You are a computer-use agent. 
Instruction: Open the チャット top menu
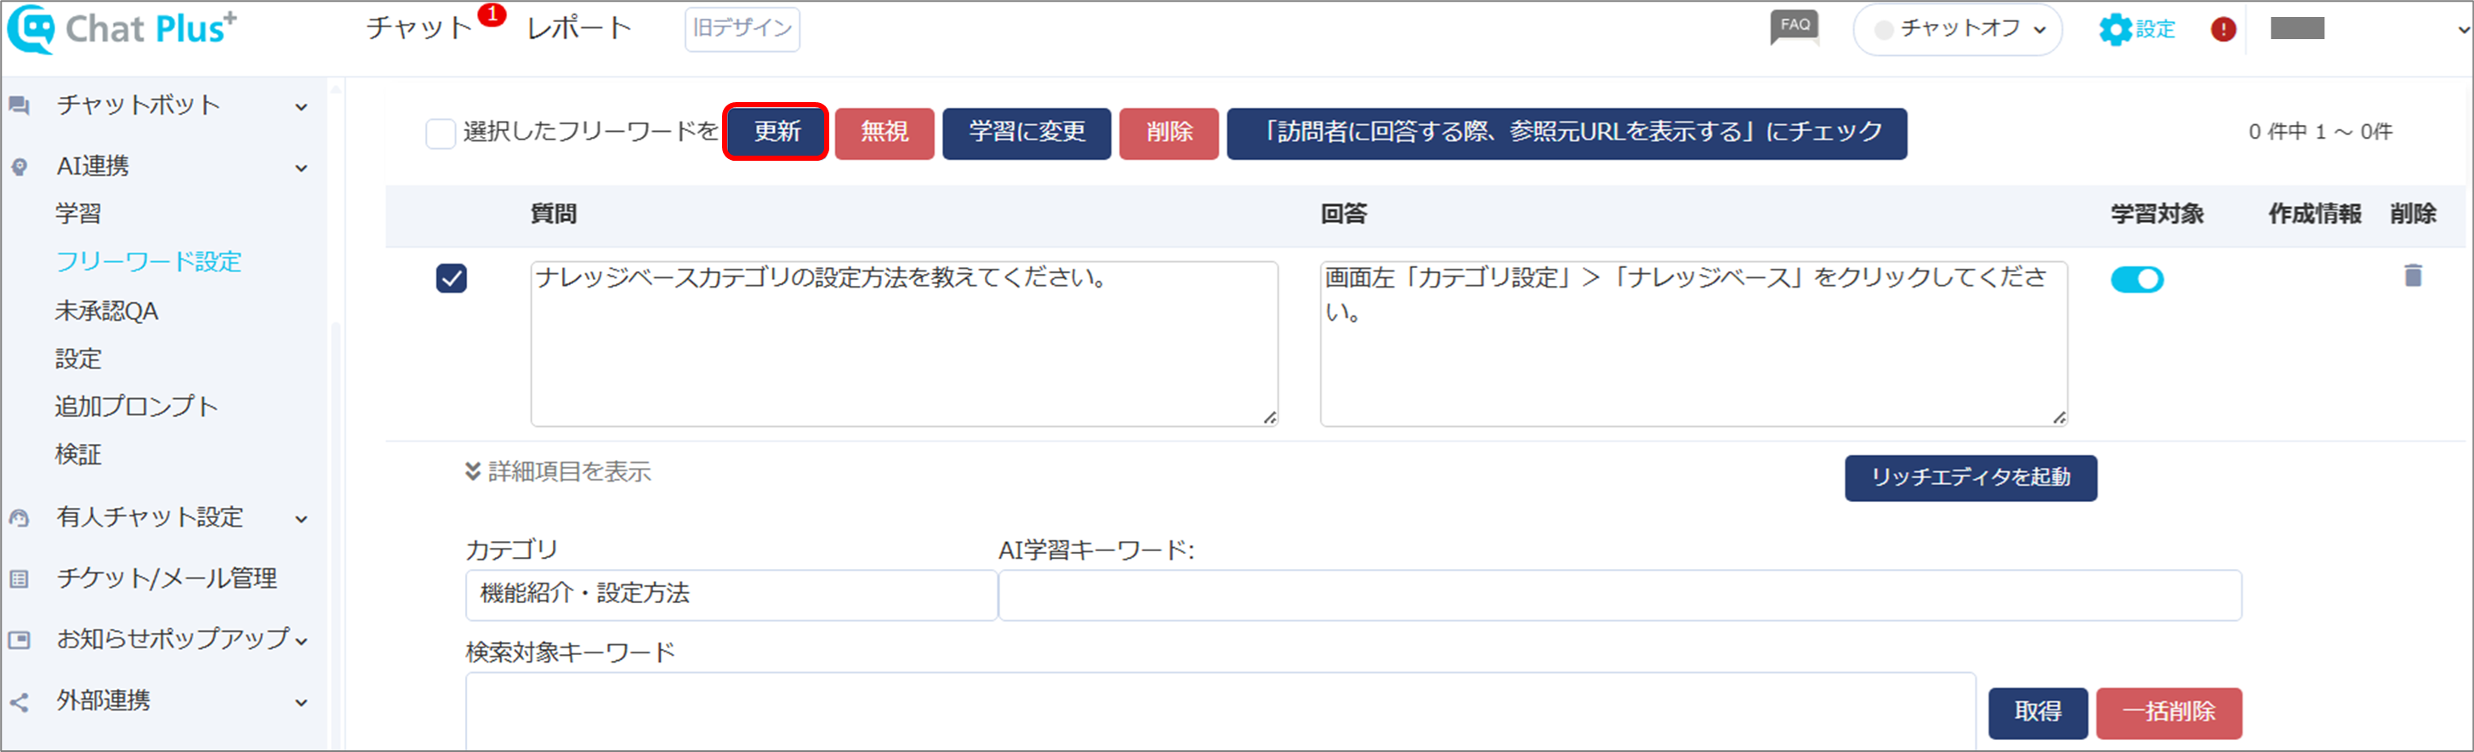click(x=418, y=28)
